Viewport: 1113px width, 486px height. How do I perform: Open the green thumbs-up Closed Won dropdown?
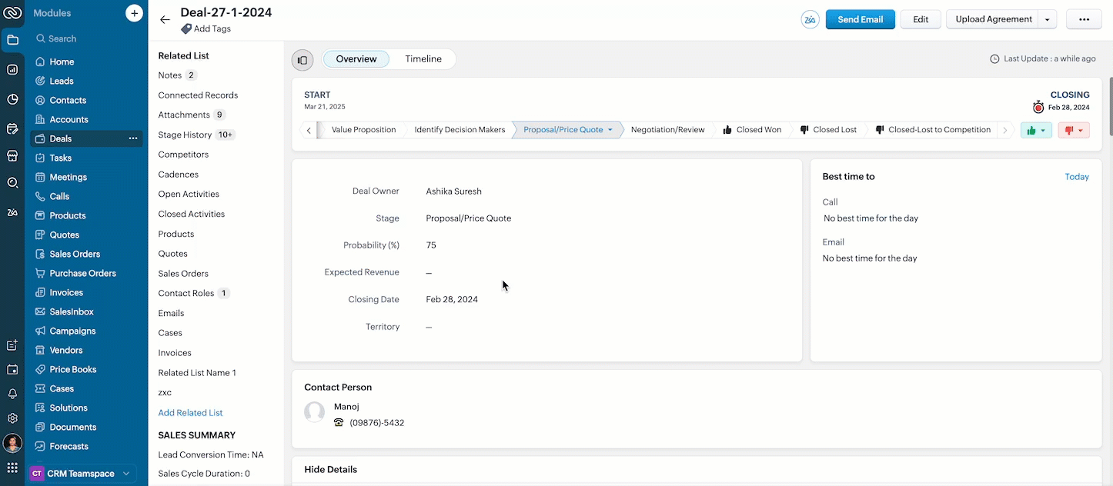click(x=1036, y=131)
